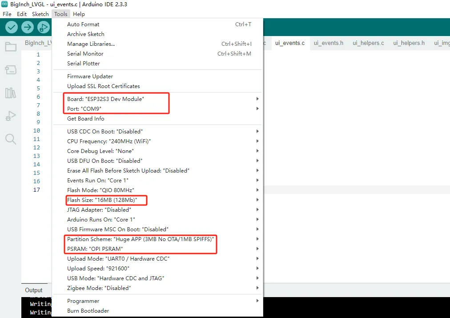
Task: Launch Serial Plotter from the menu
Action: [x=157, y=64]
